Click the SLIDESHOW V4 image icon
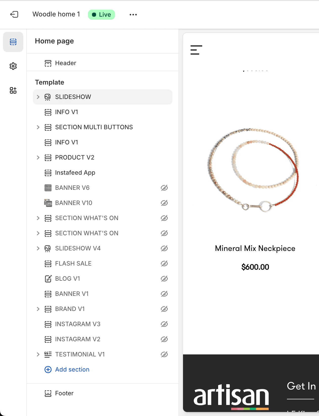The image size is (319, 416). (48, 248)
